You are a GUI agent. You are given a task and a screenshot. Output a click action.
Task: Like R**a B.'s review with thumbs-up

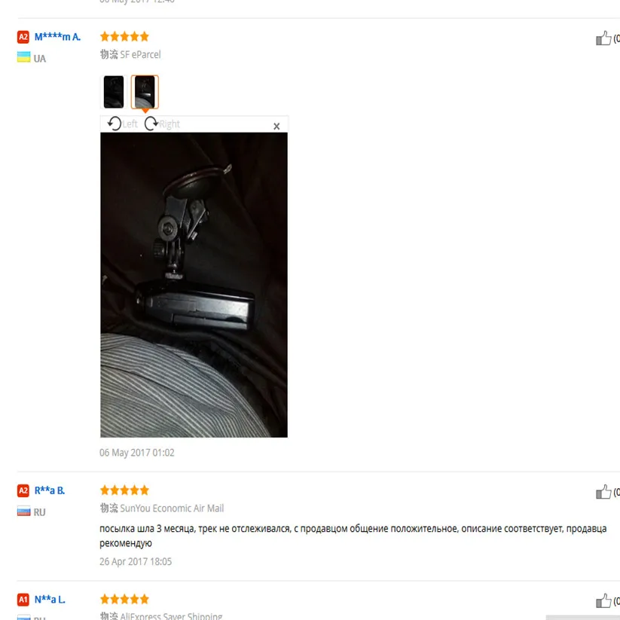pos(603,492)
